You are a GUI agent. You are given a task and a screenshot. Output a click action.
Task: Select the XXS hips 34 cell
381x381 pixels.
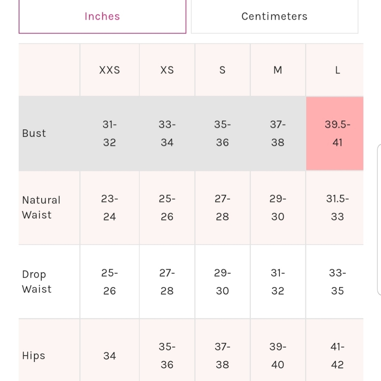pyautogui.click(x=110, y=356)
